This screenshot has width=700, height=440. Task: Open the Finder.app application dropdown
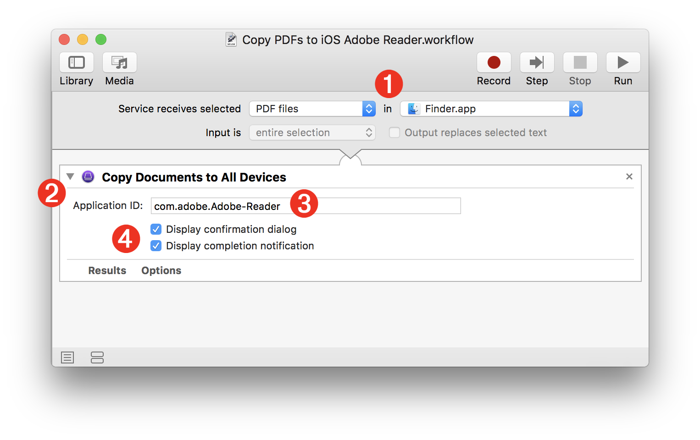[491, 109]
